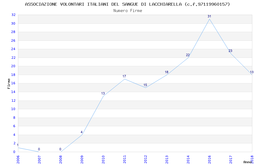Click y-axis tick value 24

[x=13, y=49]
